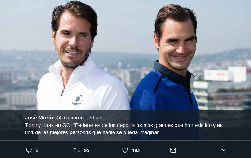The image size is (251, 158).
Task: Click the tweet text starting with Tommy Haas
Action: (124, 129)
